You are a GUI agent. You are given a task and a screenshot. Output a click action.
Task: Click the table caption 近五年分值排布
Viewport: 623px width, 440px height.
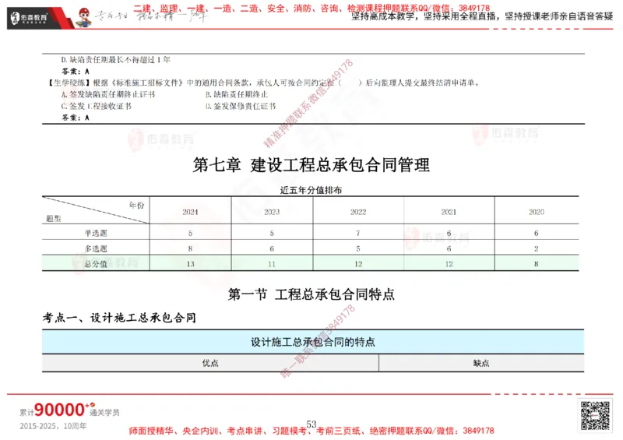pyautogui.click(x=311, y=190)
